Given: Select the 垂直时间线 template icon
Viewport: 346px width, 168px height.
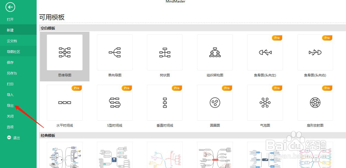Looking at the screenshot, I should 165,103.
